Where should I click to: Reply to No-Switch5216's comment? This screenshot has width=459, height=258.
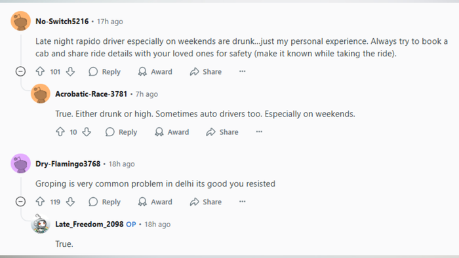tap(104, 71)
